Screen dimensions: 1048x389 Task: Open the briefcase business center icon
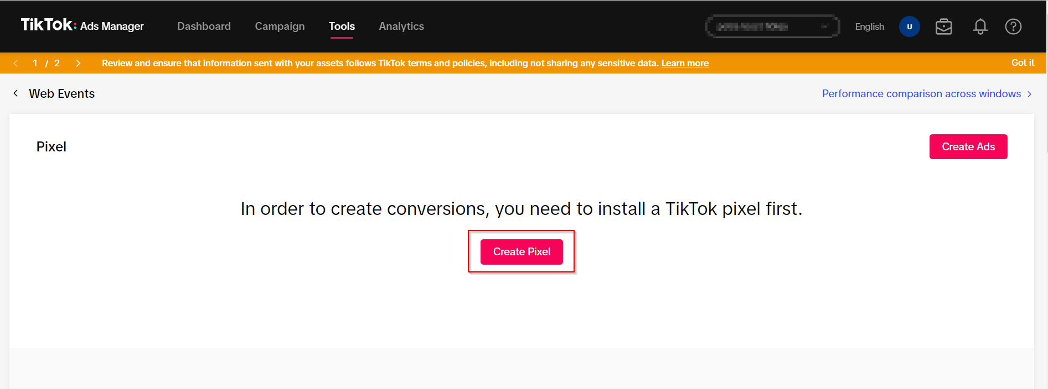tap(943, 27)
